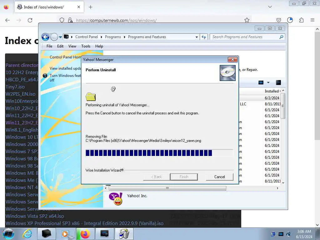Click Firefox back arrow button
320x240 pixels.
7,20
